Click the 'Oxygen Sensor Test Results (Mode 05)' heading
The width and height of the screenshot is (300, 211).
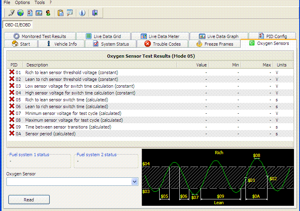pos(151,56)
